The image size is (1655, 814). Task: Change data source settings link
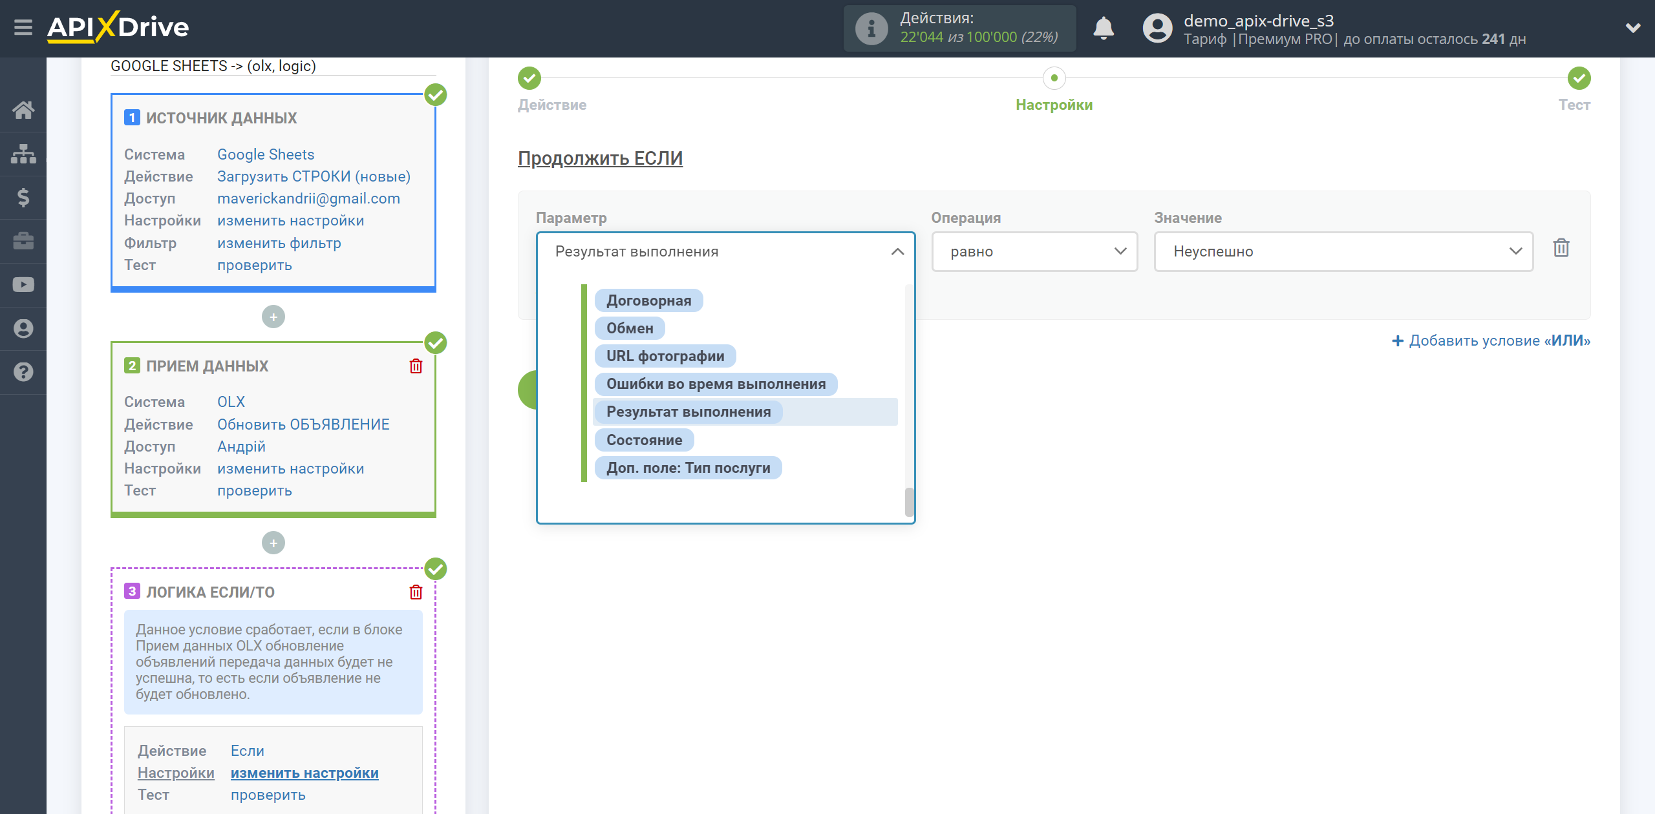click(290, 220)
